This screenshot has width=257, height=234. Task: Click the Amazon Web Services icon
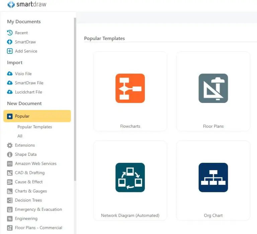point(10,164)
